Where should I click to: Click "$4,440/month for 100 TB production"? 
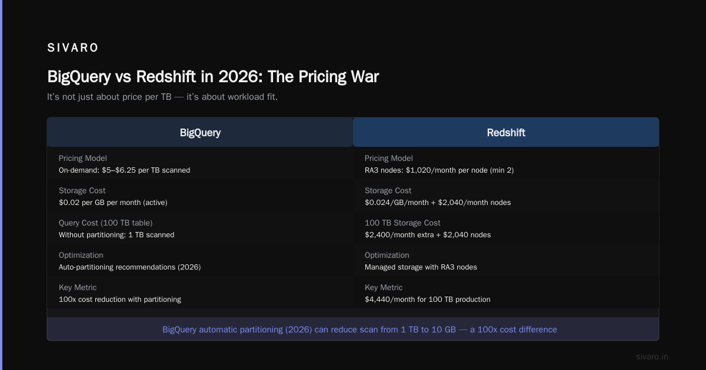[428, 300]
